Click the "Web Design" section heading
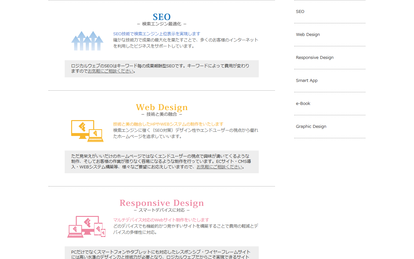The width and height of the screenshot is (414, 259). tap(161, 107)
